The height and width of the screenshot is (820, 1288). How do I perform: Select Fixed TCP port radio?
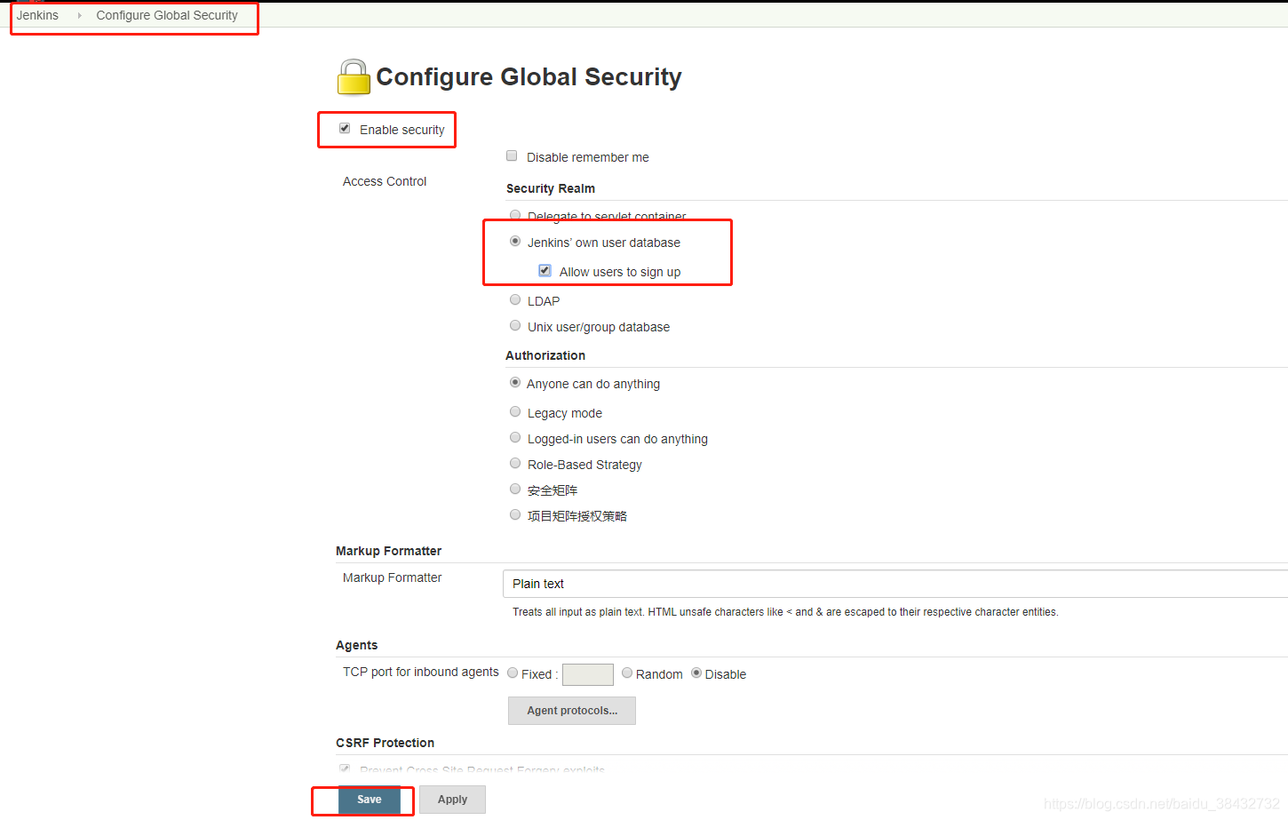pyautogui.click(x=513, y=673)
